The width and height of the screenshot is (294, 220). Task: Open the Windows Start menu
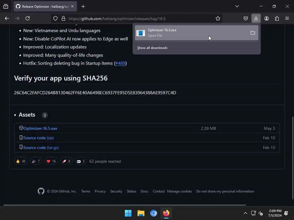tap(128, 213)
